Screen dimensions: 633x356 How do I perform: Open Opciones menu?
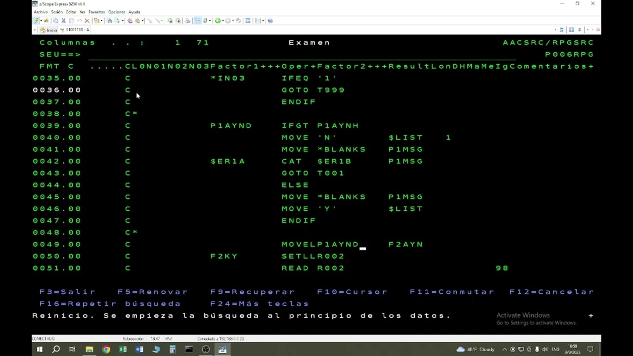117,12
